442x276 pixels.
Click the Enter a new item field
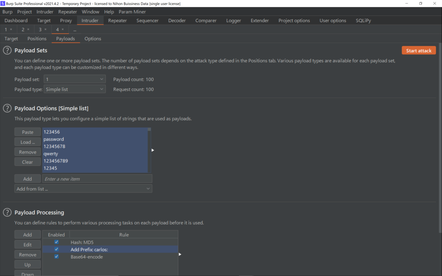(x=97, y=179)
